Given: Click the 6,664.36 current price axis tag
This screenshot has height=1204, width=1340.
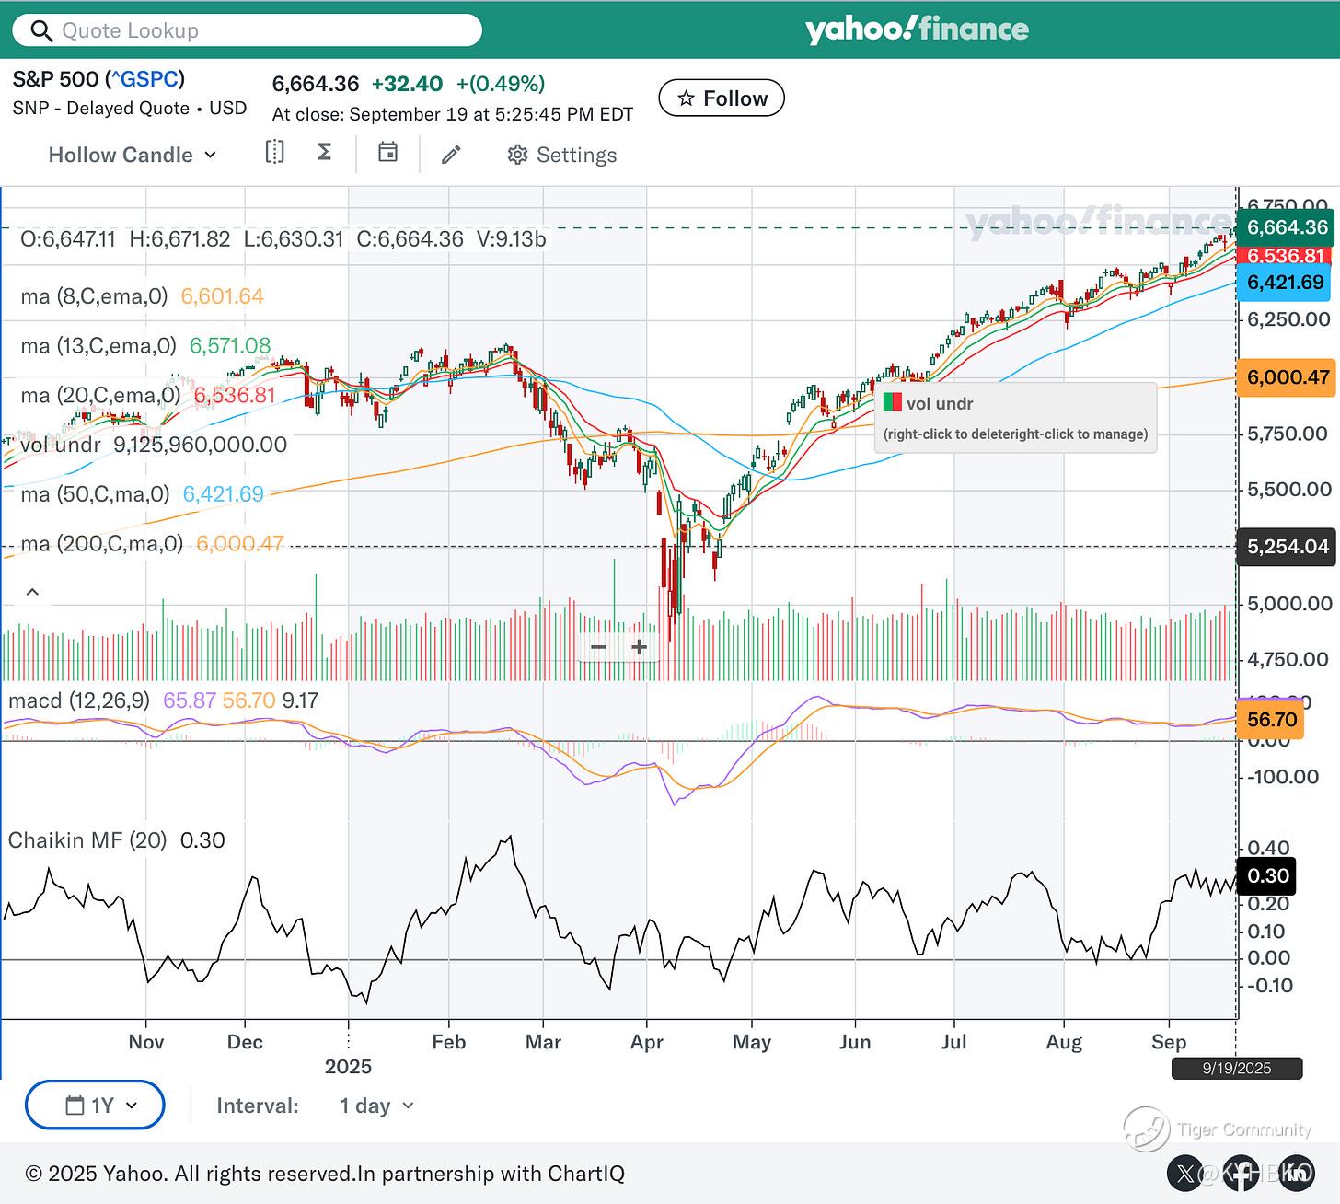Looking at the screenshot, I should pyautogui.click(x=1288, y=227).
